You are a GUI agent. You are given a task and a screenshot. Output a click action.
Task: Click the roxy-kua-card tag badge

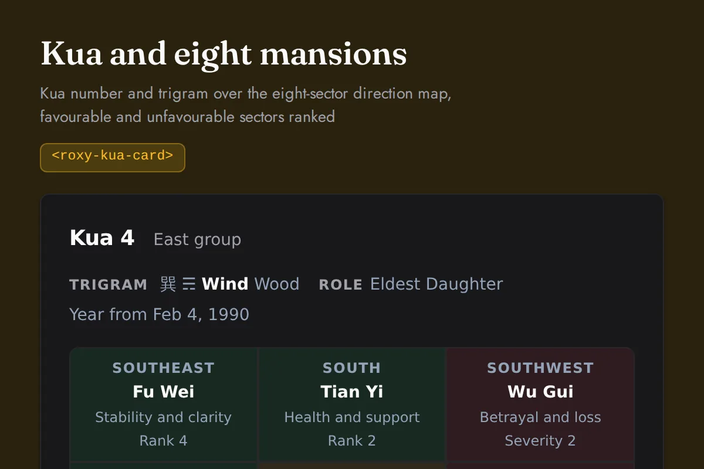pyautogui.click(x=113, y=158)
